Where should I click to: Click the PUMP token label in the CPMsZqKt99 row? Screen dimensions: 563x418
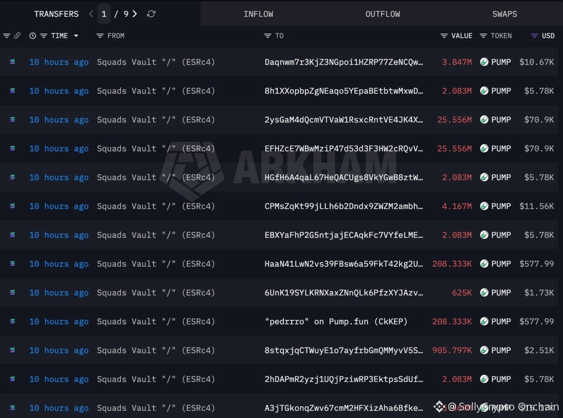501,206
